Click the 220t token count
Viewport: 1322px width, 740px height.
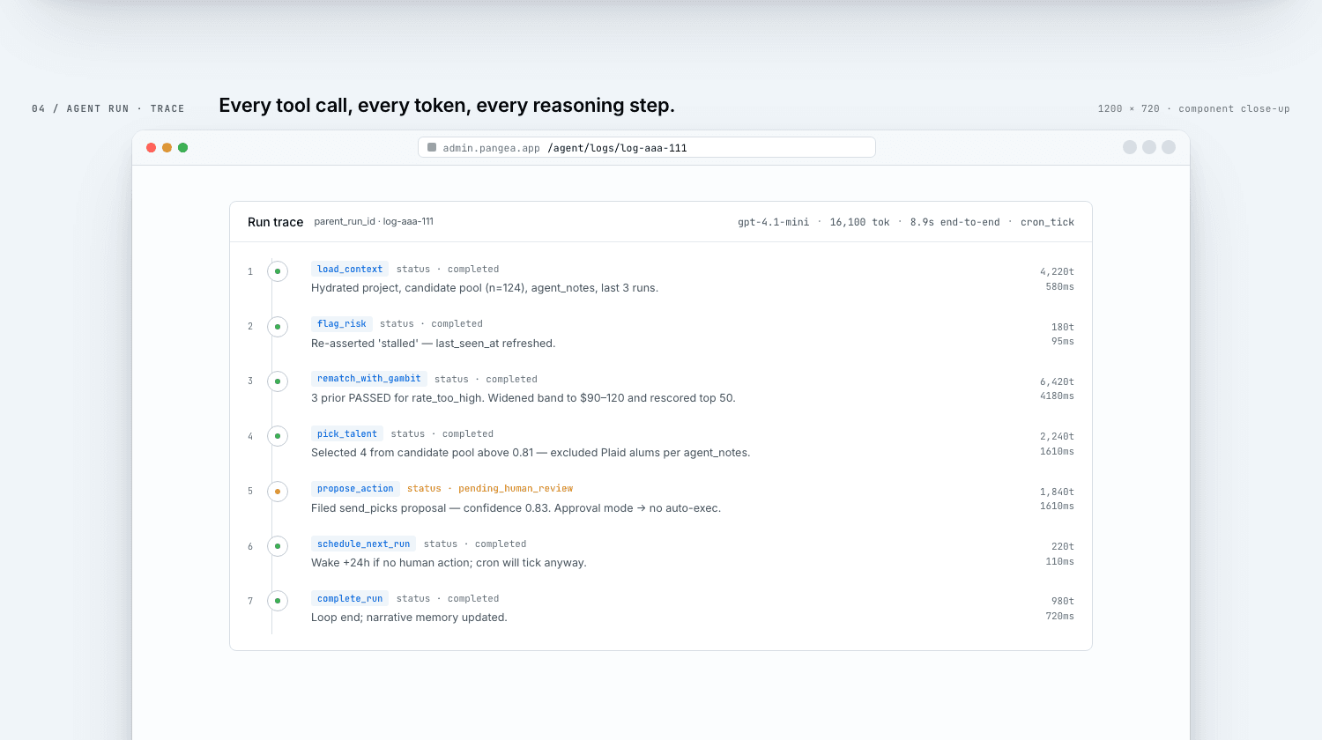coord(1062,546)
